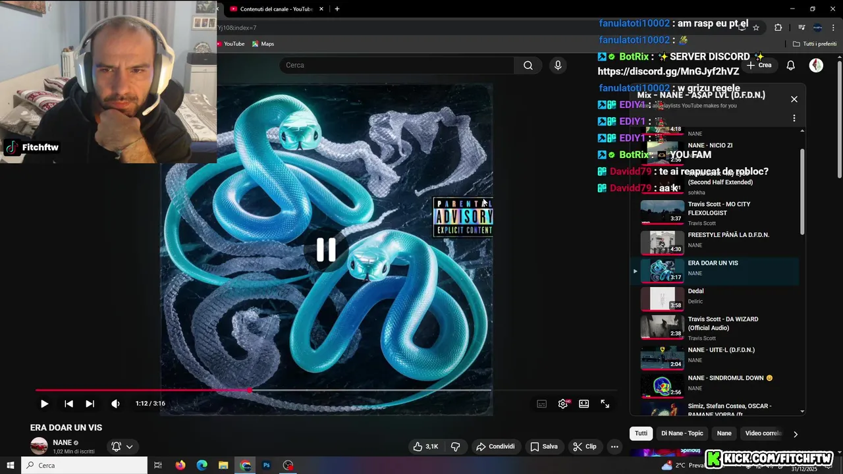
Task: Open File Explorer from taskbar
Action: point(223,465)
